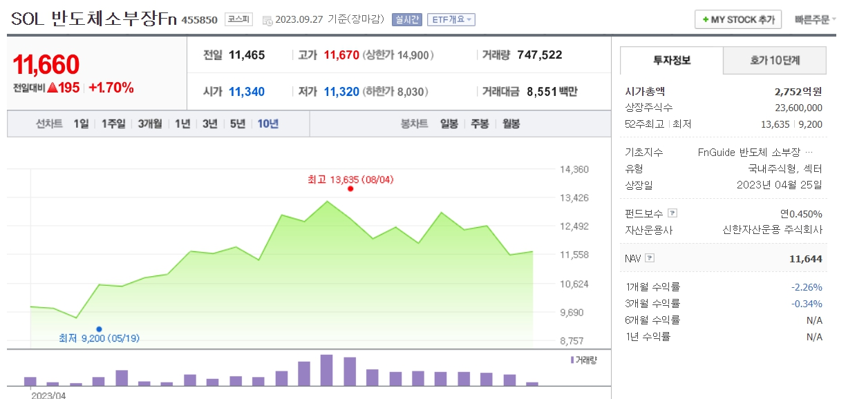Switch to the 투자정보 tab
This screenshot has height=399, width=866.
click(671, 61)
